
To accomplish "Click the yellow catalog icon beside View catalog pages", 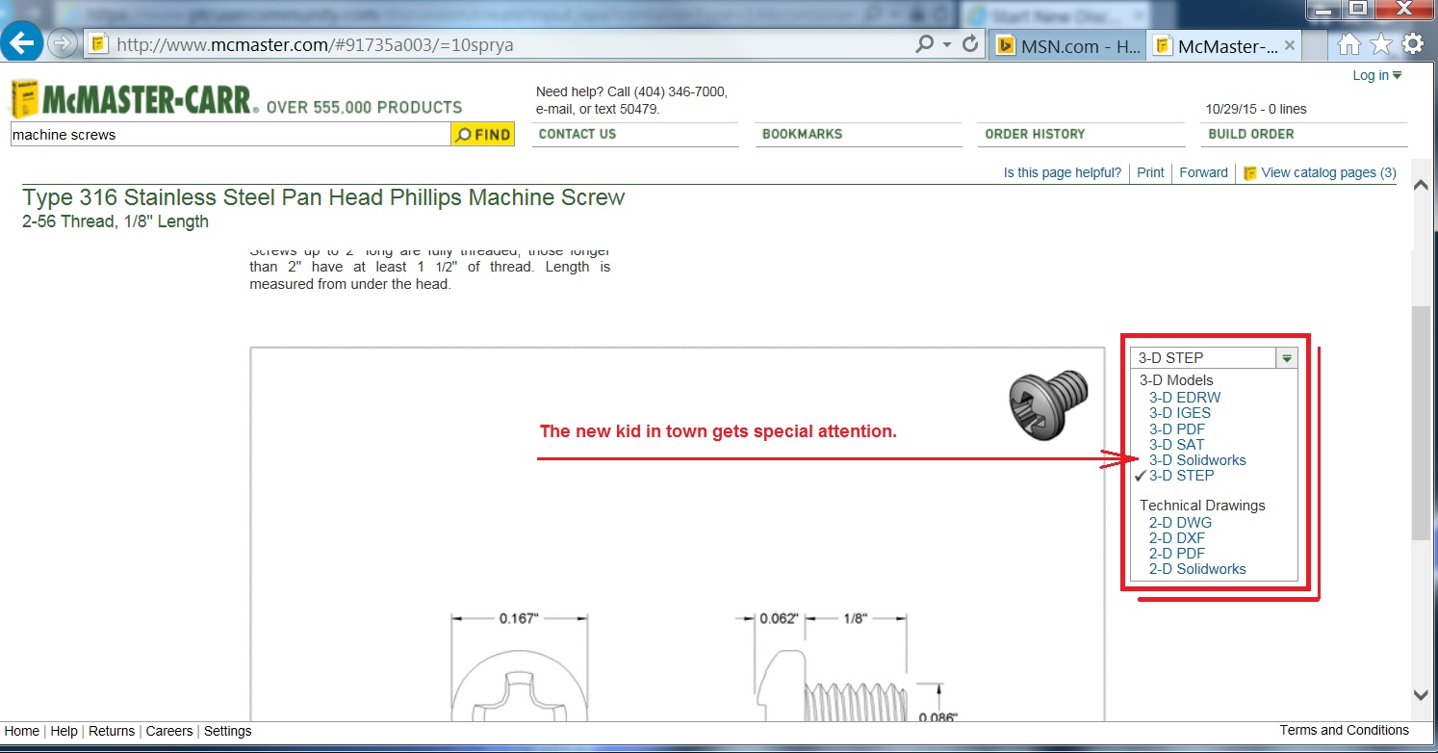I will [x=1250, y=173].
